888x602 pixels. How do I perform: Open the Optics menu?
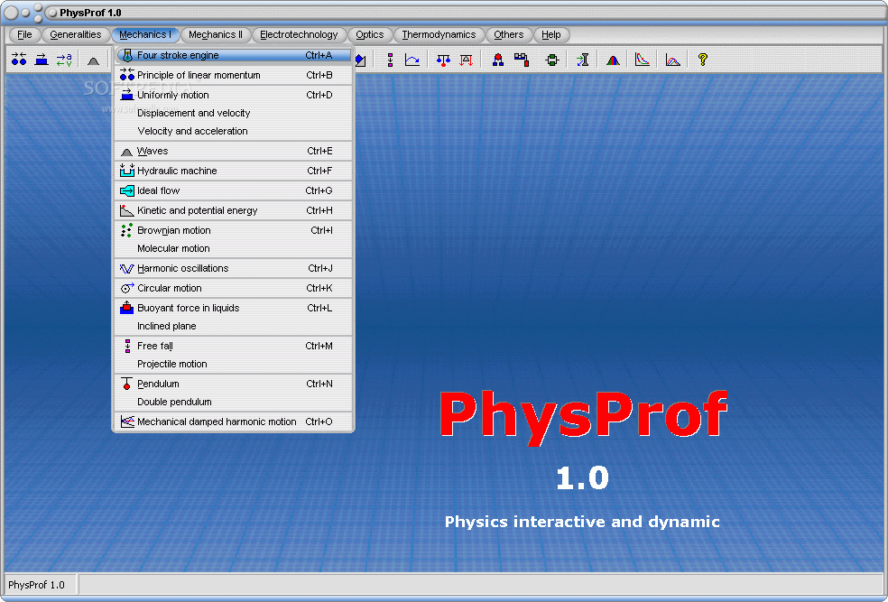369,34
